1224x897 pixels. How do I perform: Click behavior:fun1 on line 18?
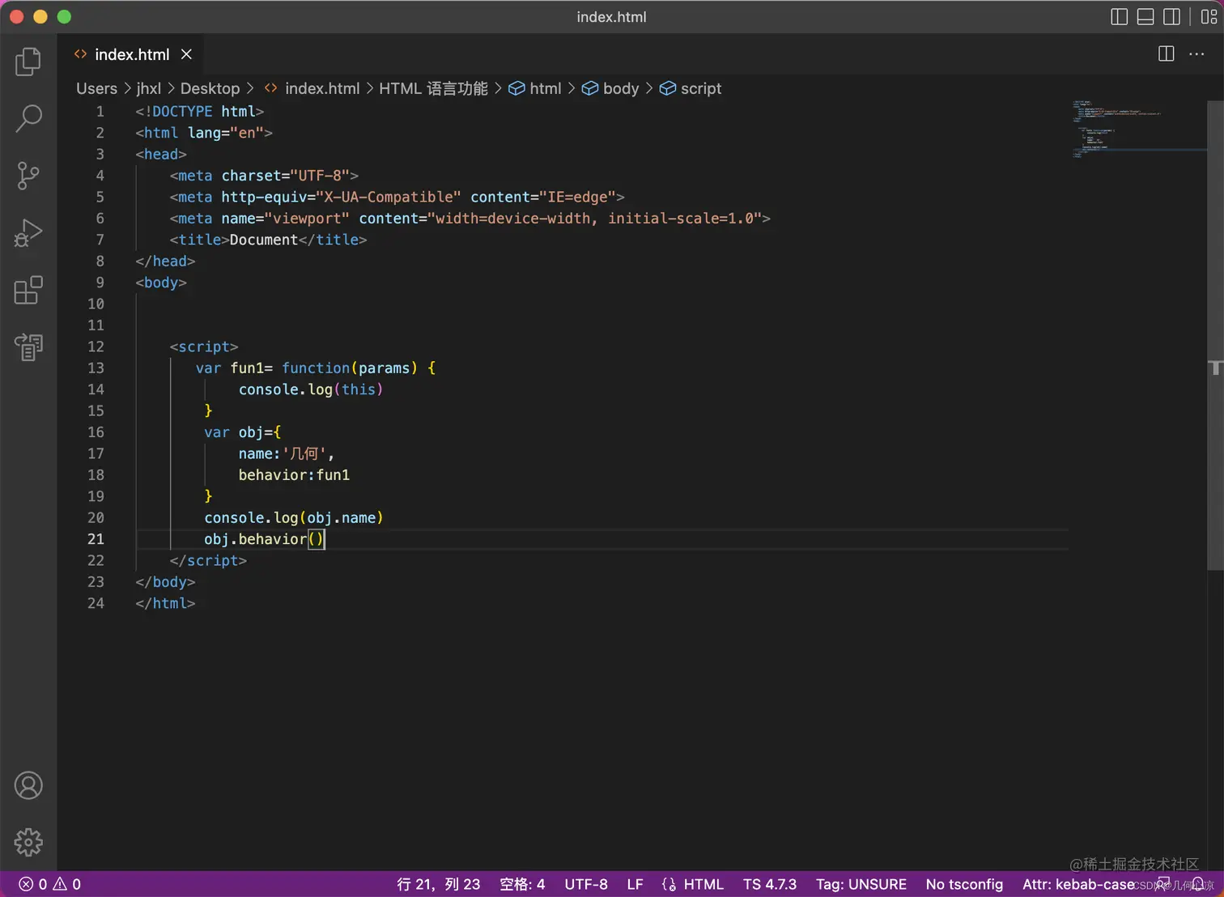(x=294, y=475)
